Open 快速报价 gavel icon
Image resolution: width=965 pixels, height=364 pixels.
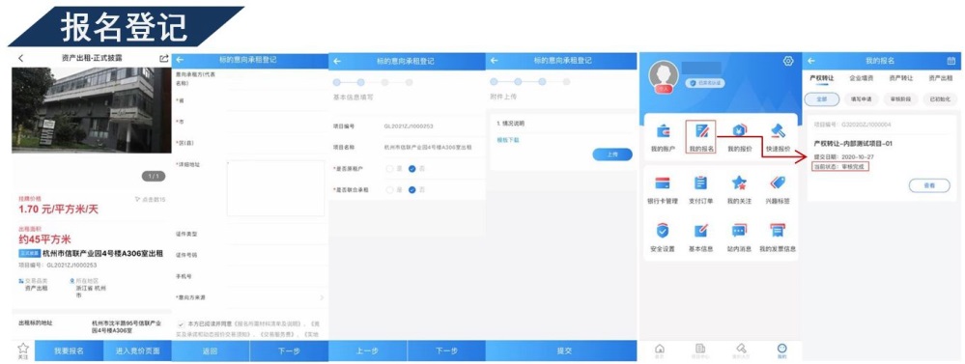point(778,131)
